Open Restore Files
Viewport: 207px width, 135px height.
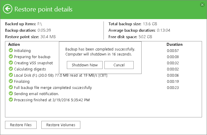21,125
